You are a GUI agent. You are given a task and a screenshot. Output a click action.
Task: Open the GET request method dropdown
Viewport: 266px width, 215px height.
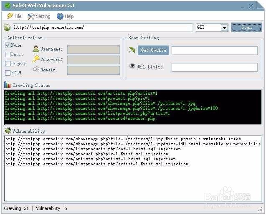click(x=224, y=28)
